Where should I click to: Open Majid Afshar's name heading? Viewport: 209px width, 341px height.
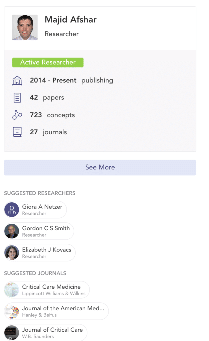coord(71,20)
